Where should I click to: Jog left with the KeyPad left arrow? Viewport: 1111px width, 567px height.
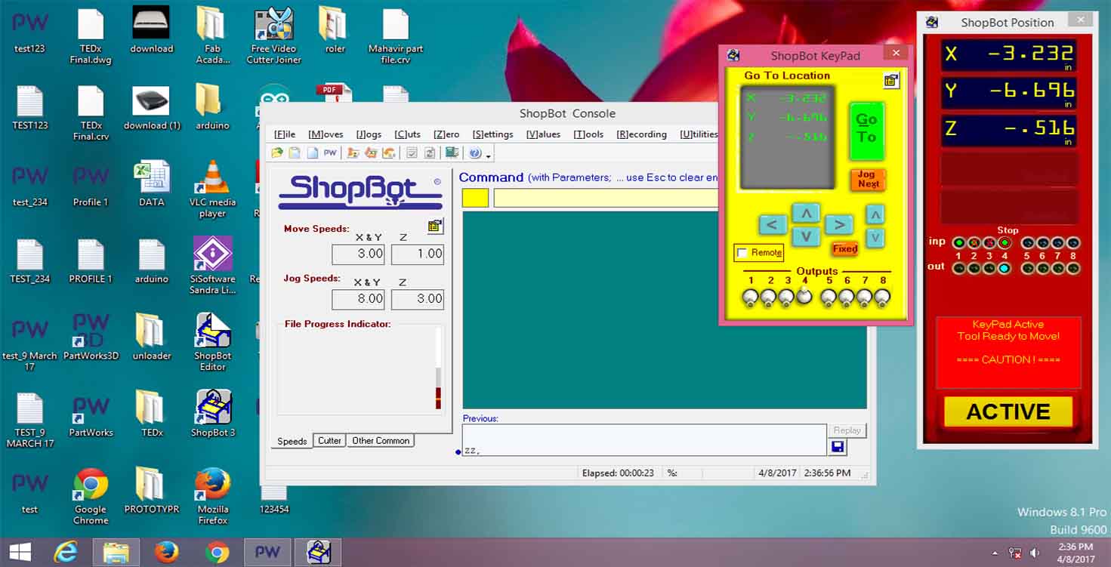pos(772,224)
